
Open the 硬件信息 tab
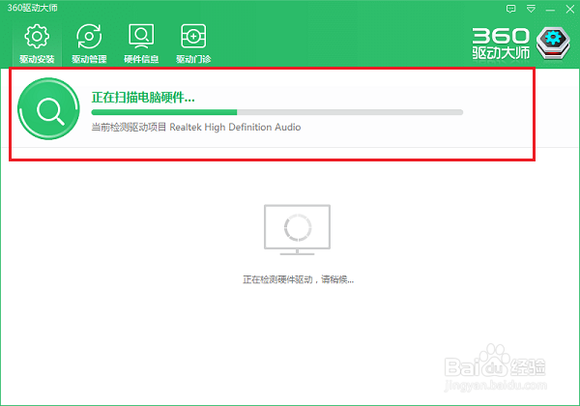[x=141, y=43]
